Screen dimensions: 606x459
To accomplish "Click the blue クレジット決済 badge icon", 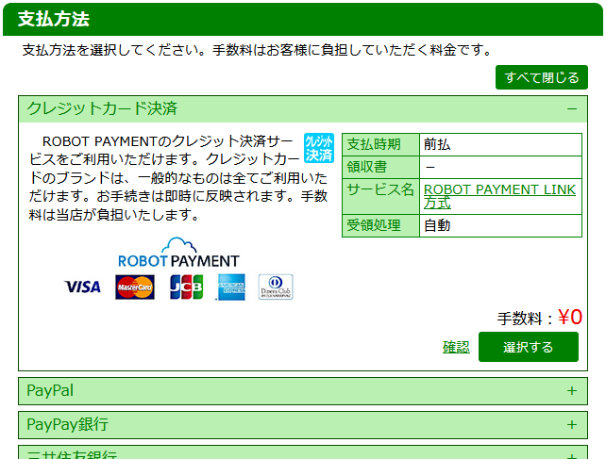I will click(x=319, y=148).
